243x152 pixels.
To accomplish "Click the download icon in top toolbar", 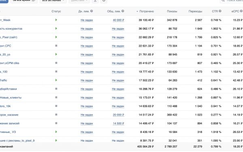I will click(95, 1).
